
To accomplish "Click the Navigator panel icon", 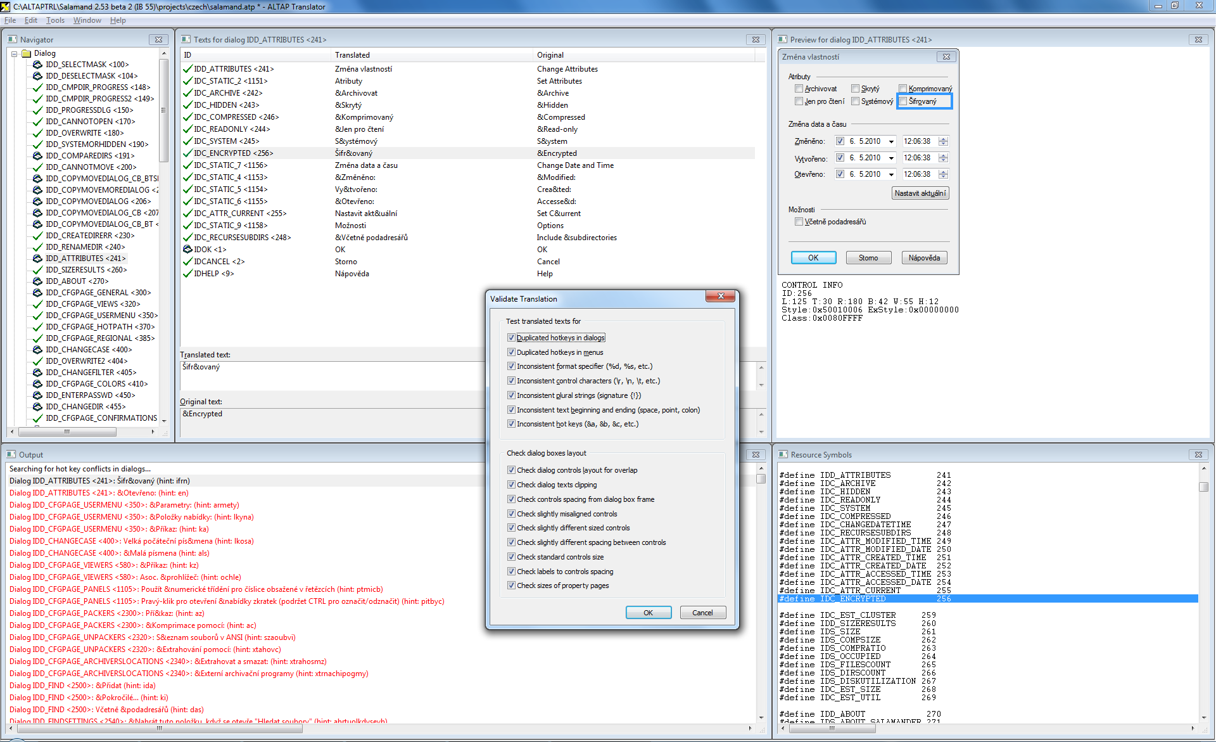I will tap(13, 39).
